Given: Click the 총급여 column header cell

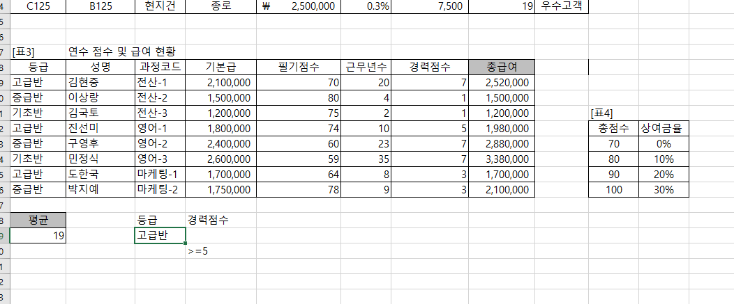Looking at the screenshot, I should coord(502,67).
